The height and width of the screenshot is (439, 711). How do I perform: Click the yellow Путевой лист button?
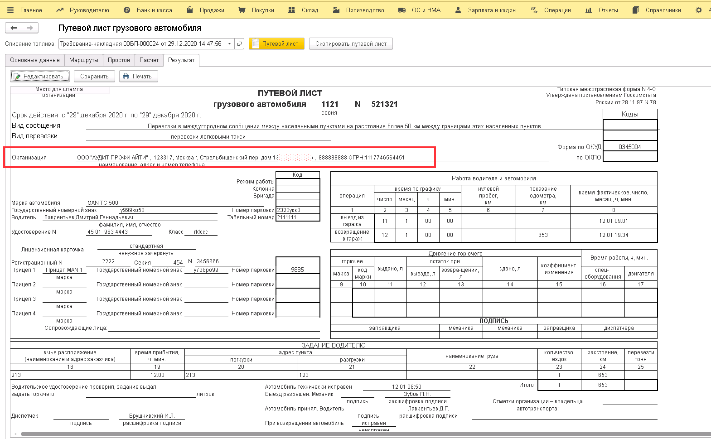click(x=276, y=44)
